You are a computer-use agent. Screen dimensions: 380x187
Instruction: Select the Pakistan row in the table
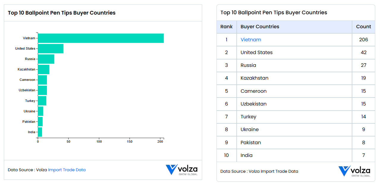pyautogui.click(x=296, y=142)
